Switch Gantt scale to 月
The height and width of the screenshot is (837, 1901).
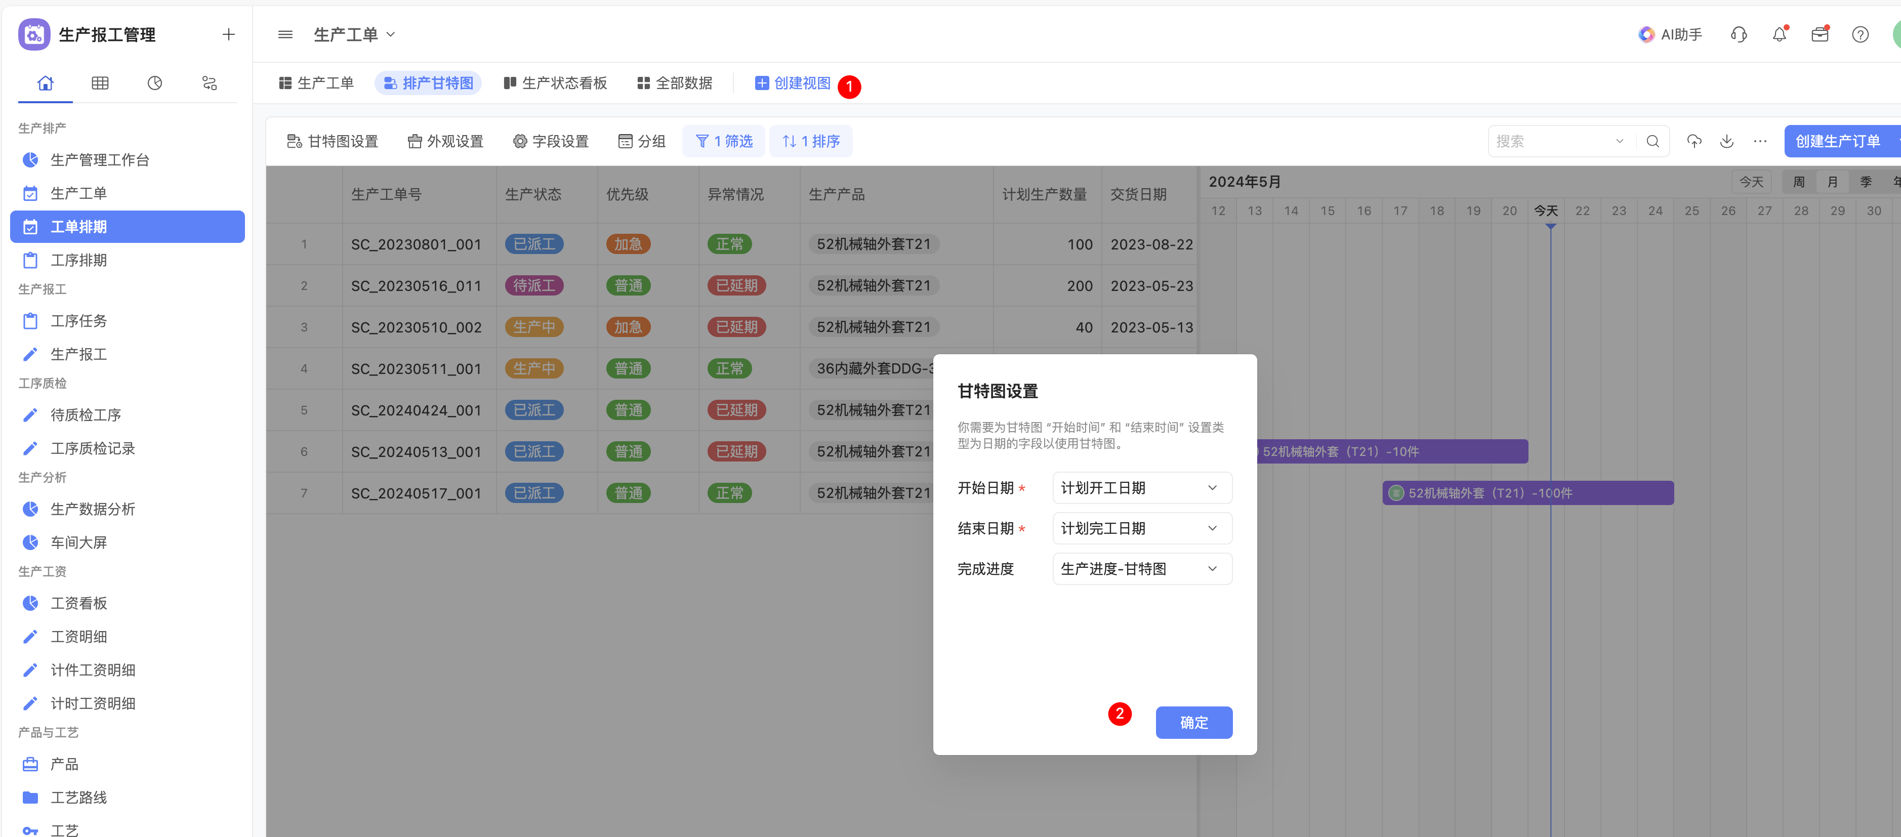pyautogui.click(x=1832, y=182)
